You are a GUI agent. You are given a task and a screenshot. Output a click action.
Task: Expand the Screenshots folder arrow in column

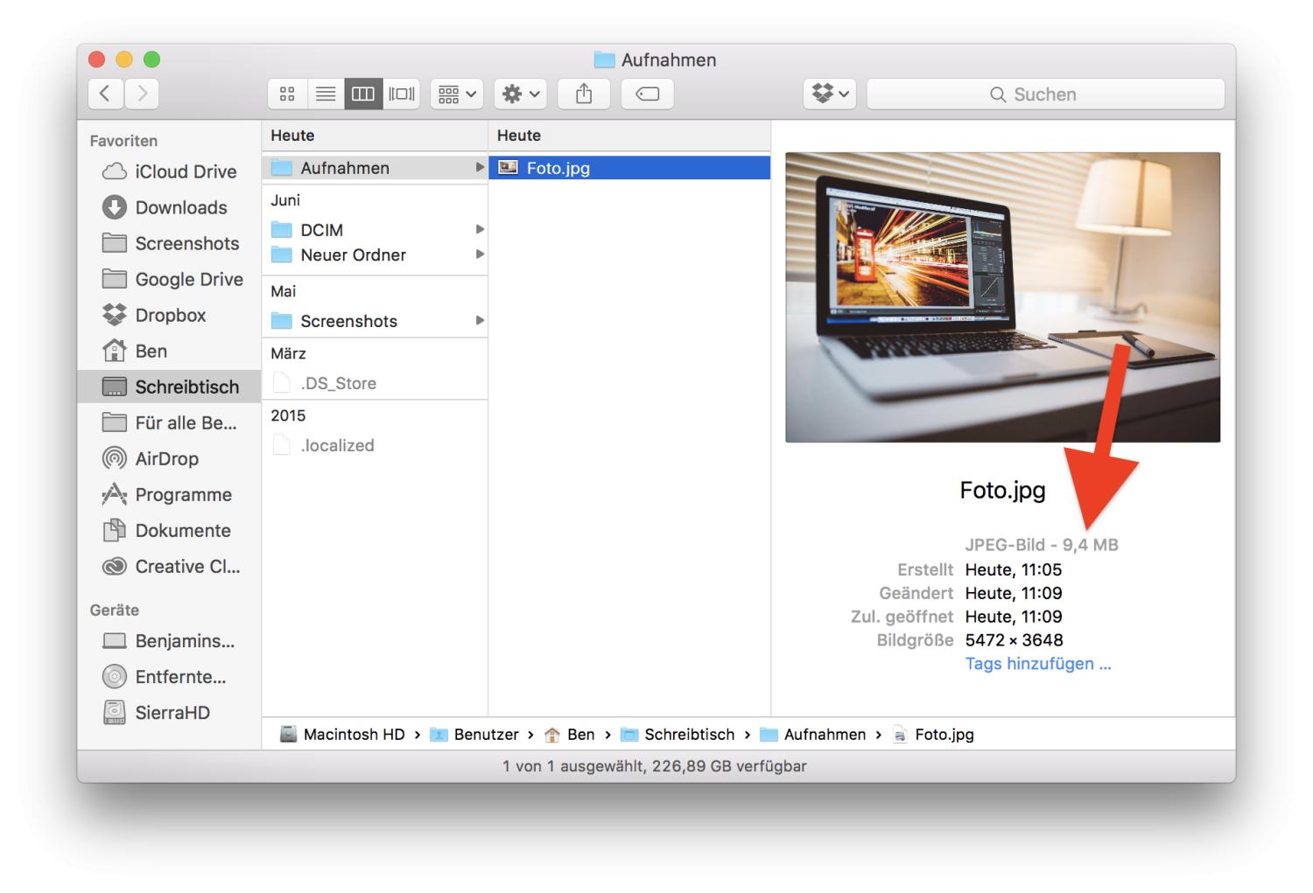480,321
